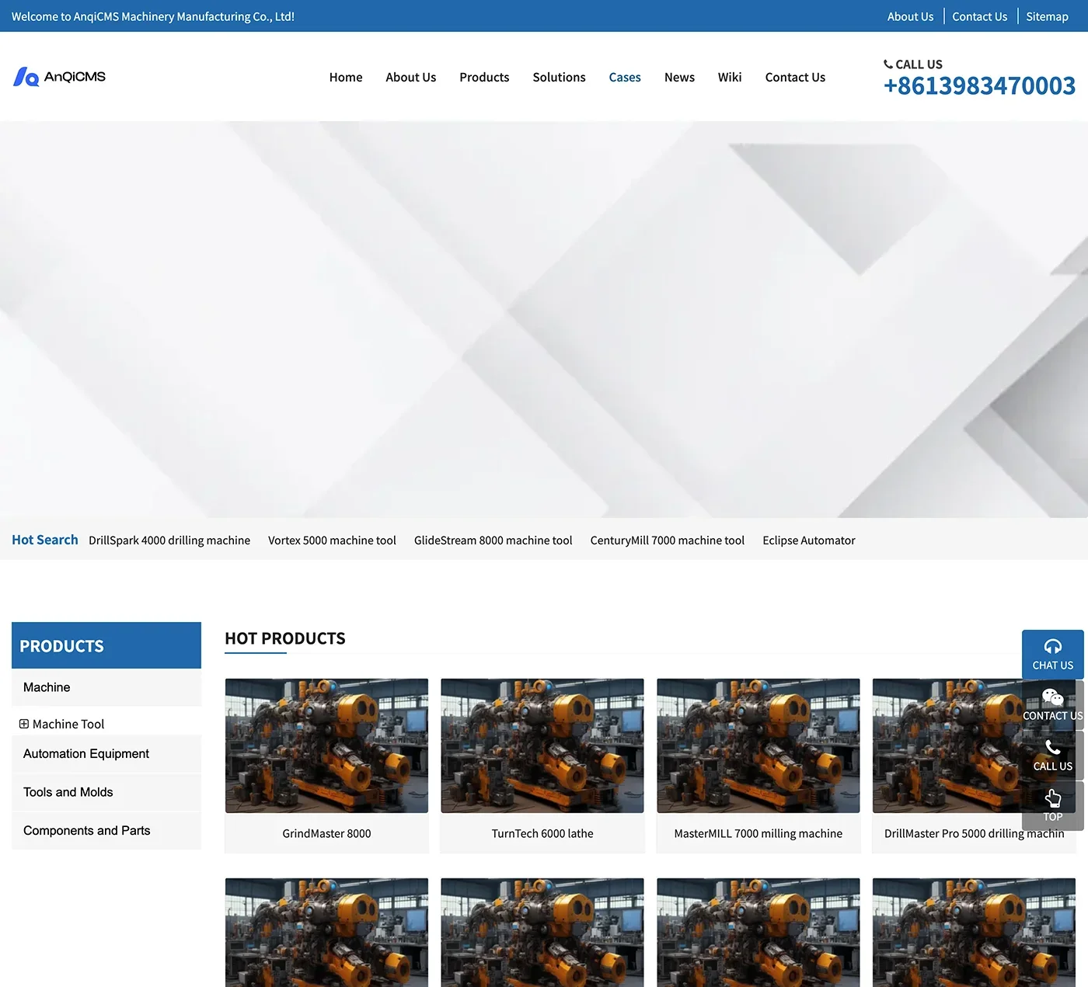Screen dimensions: 1088x987
Task: Click About Us link in top bar
Action: [x=910, y=16]
